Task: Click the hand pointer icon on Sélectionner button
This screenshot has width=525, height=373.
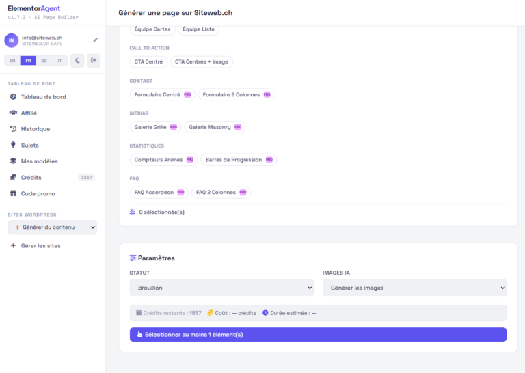Action: click(139, 335)
